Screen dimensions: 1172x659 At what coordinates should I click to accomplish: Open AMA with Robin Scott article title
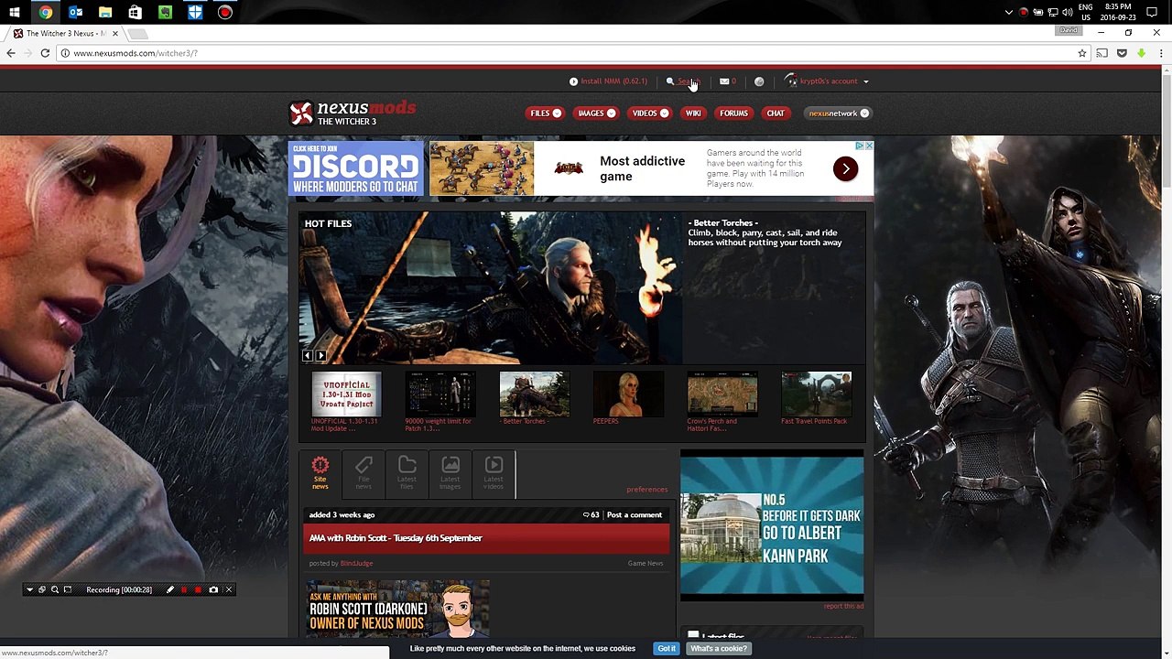[x=396, y=538]
